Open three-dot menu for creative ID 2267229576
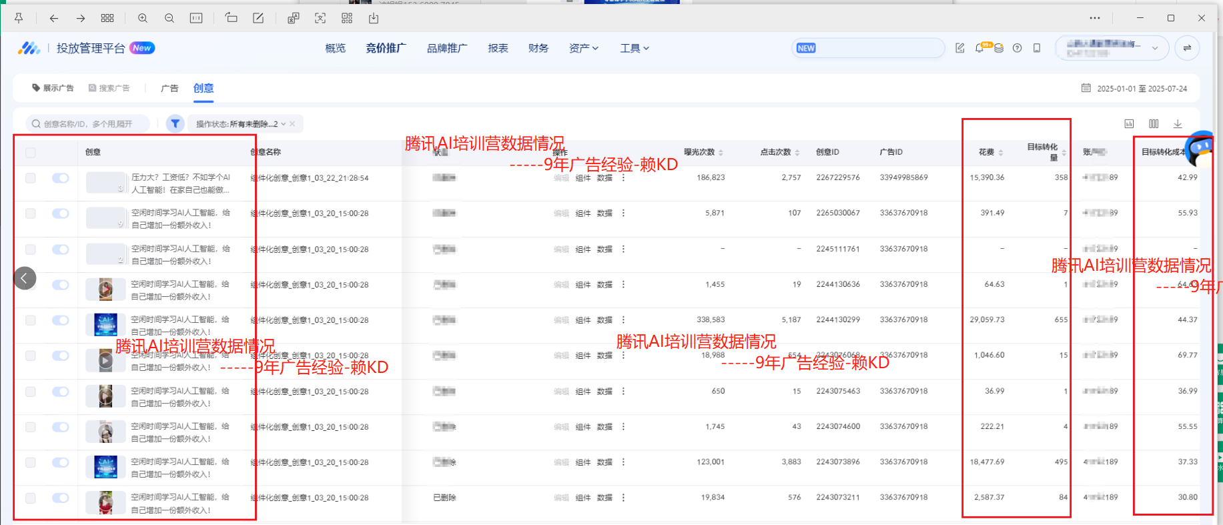Viewport: 1223px width, 525px height. [624, 178]
